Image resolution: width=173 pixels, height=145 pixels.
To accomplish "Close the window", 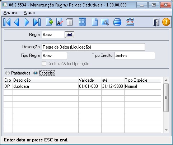I will point(165,5).
